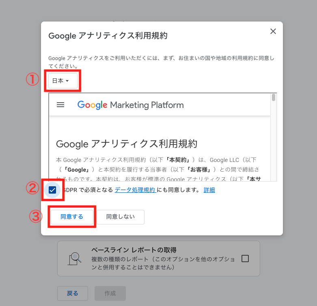The height and width of the screenshot is (306, 317).
Task: Open the データ処理規約 link
Action: coord(135,190)
